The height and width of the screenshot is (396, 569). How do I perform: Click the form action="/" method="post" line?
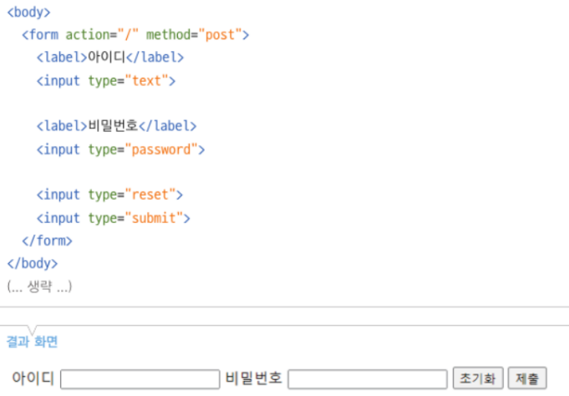pyautogui.click(x=135, y=35)
